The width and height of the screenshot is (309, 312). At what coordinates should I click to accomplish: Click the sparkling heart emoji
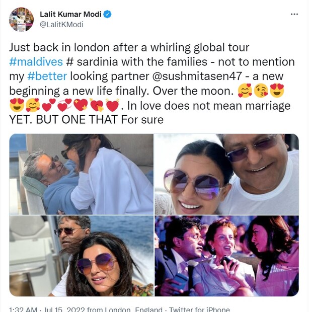(x=80, y=106)
